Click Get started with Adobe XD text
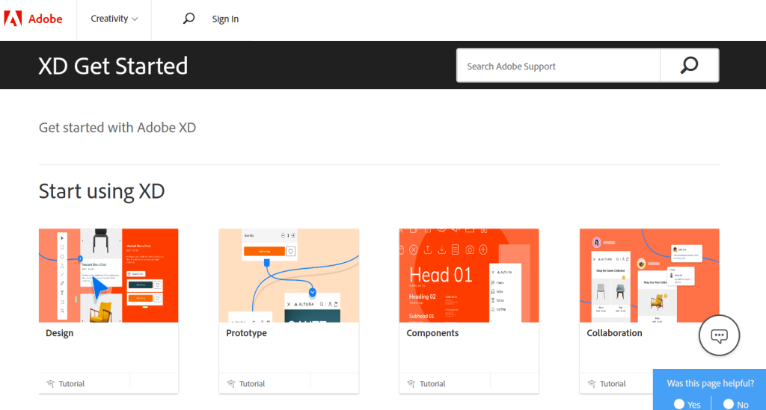Image resolution: width=766 pixels, height=410 pixels. pyautogui.click(x=117, y=128)
